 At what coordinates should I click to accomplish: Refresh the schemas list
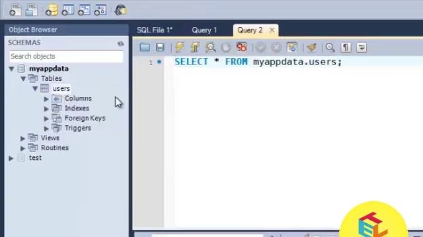[120, 43]
